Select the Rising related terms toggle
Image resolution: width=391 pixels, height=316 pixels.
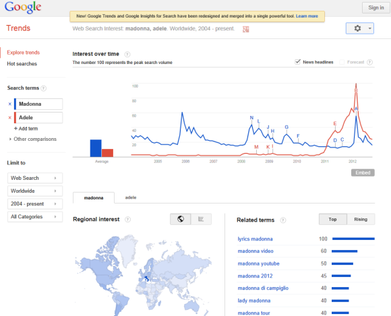(x=361, y=219)
